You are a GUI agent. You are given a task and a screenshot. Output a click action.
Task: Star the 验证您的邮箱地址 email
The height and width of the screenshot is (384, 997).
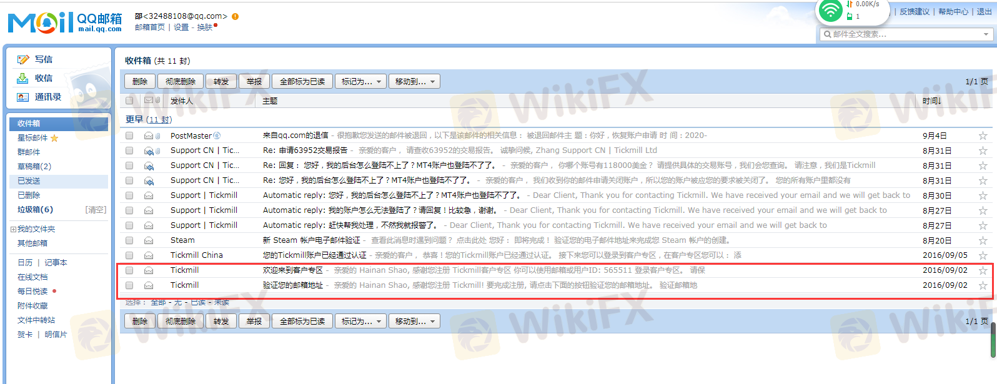[x=983, y=285]
